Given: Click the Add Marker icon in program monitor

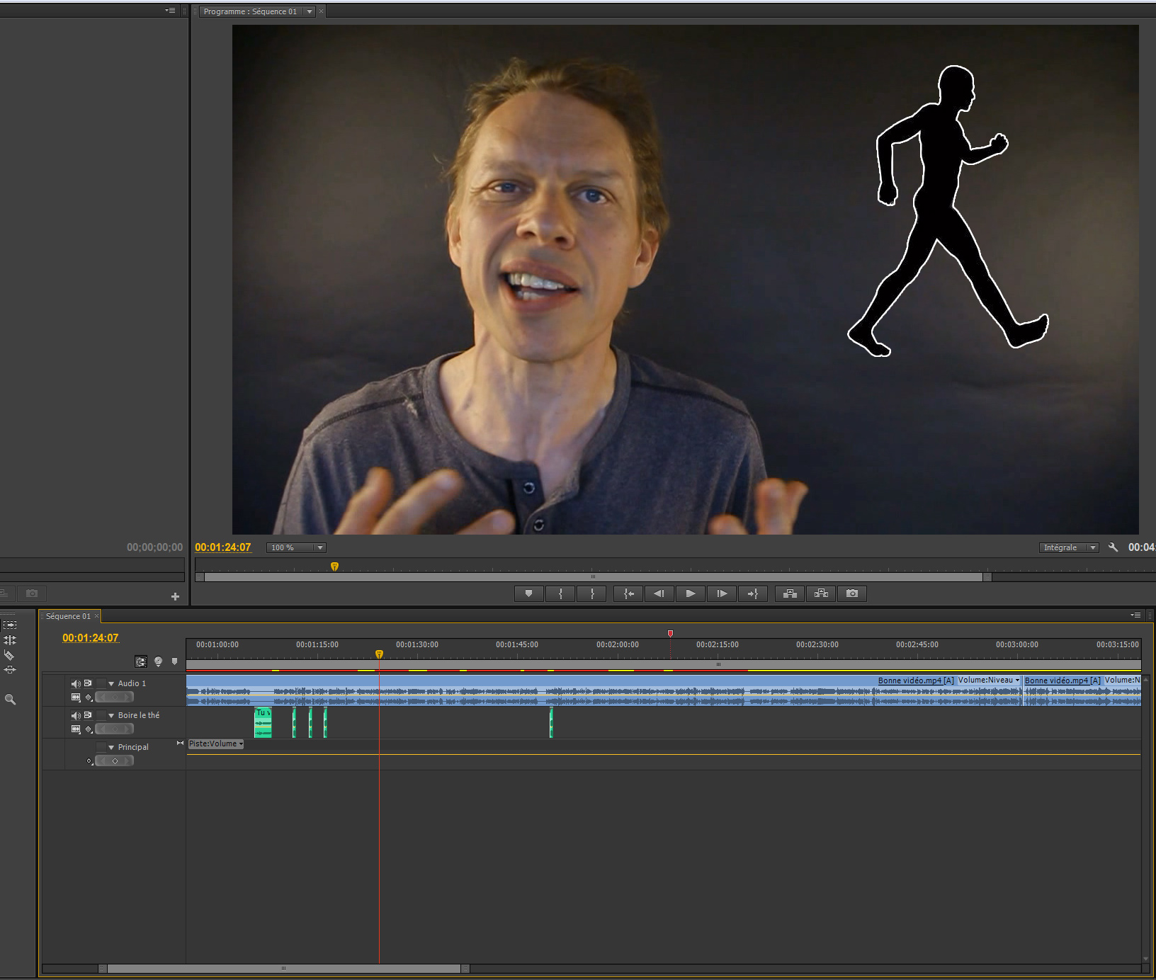Looking at the screenshot, I should [x=528, y=593].
